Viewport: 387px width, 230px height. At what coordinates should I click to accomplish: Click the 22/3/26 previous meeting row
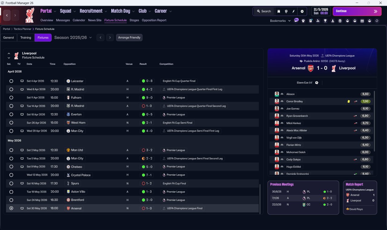303,205
